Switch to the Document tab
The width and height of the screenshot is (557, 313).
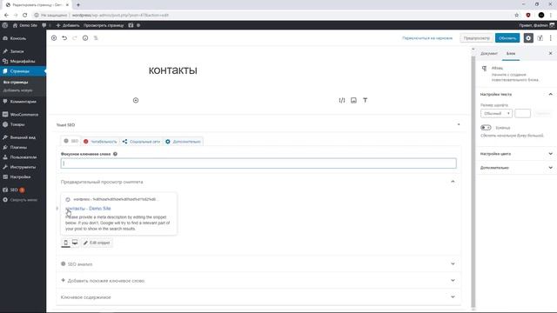tap(489, 54)
